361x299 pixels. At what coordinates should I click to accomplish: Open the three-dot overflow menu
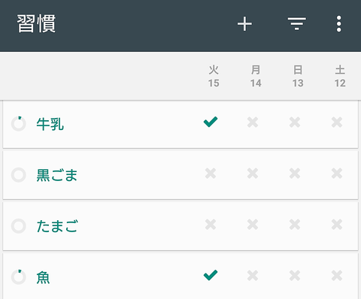(x=338, y=24)
